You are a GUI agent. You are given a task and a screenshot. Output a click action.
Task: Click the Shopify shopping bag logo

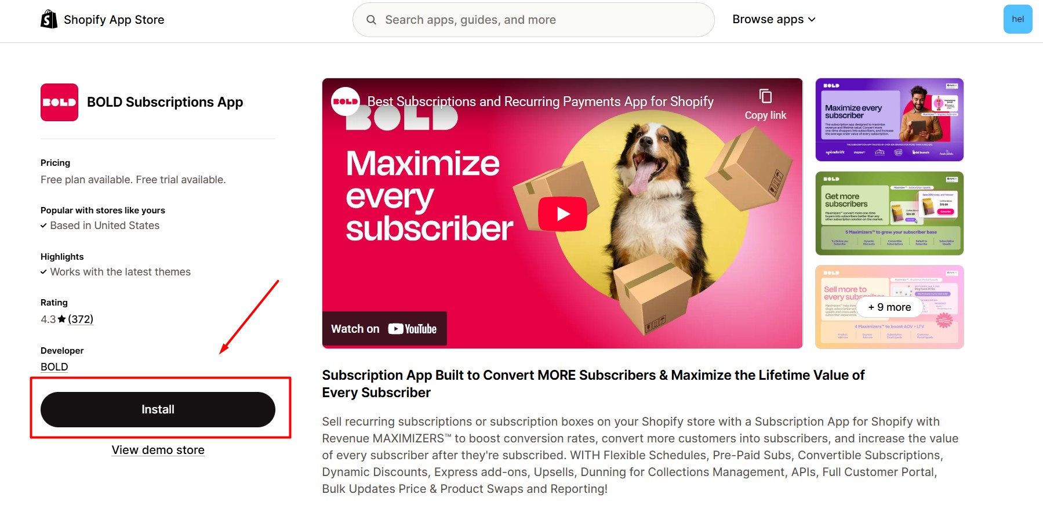coord(49,18)
